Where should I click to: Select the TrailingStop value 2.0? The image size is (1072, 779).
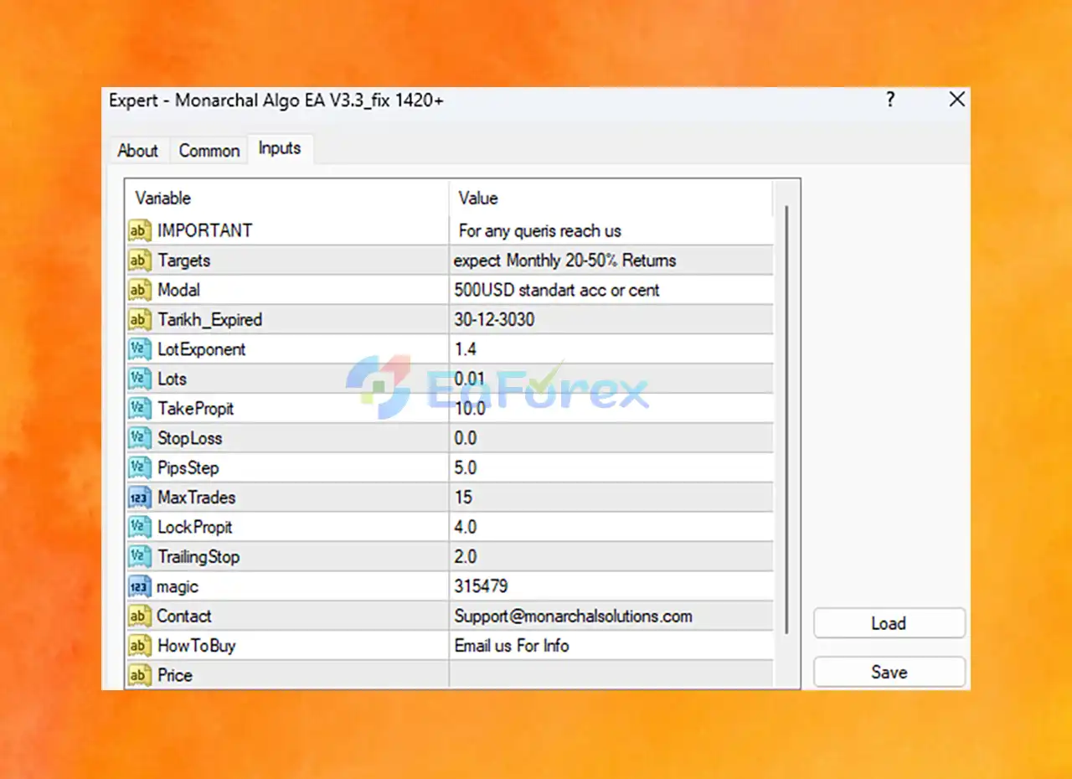click(x=466, y=557)
